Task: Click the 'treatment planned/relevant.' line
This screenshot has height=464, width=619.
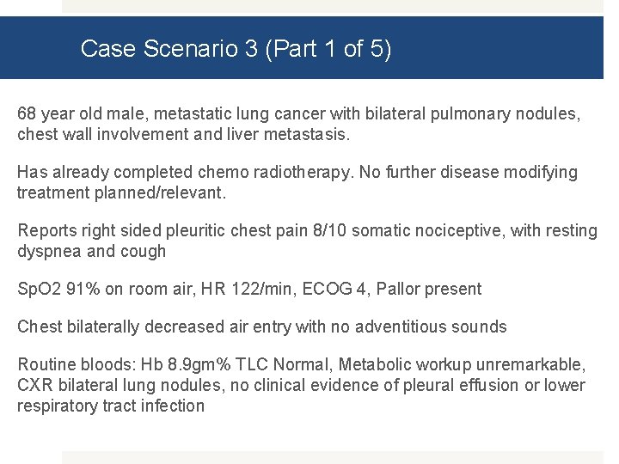Action: 121,192
